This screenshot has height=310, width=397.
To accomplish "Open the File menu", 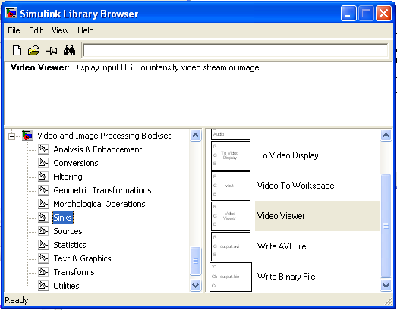I will [14, 30].
